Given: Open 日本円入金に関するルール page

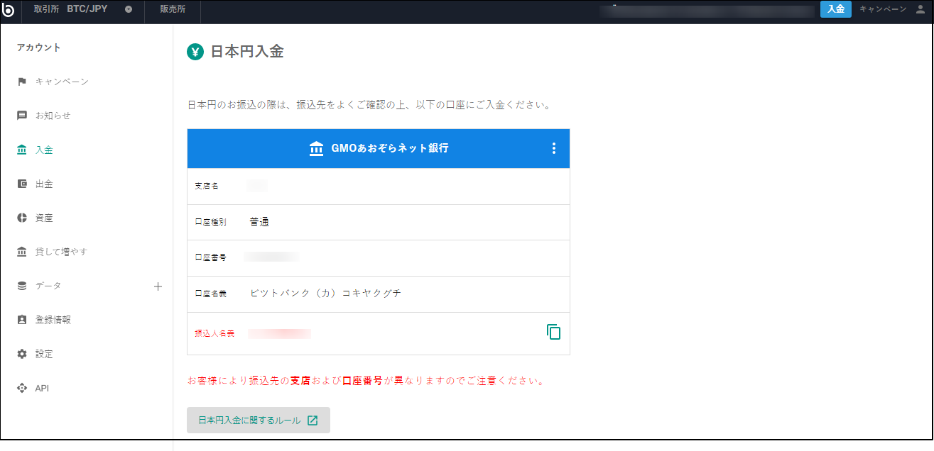Looking at the screenshot, I should tap(258, 420).
